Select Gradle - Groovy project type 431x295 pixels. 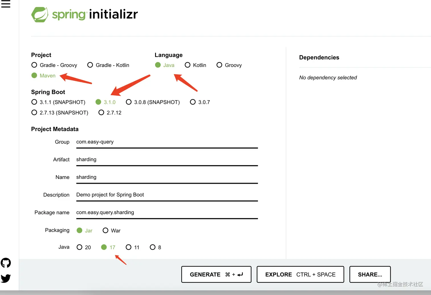click(x=54, y=65)
